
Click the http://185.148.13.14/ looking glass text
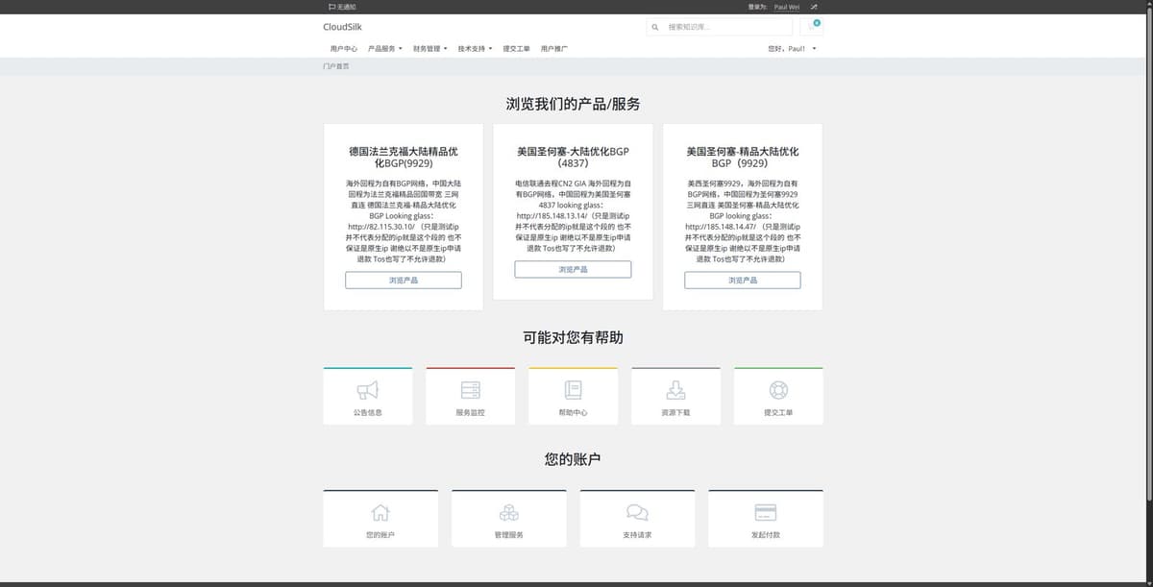click(x=552, y=216)
